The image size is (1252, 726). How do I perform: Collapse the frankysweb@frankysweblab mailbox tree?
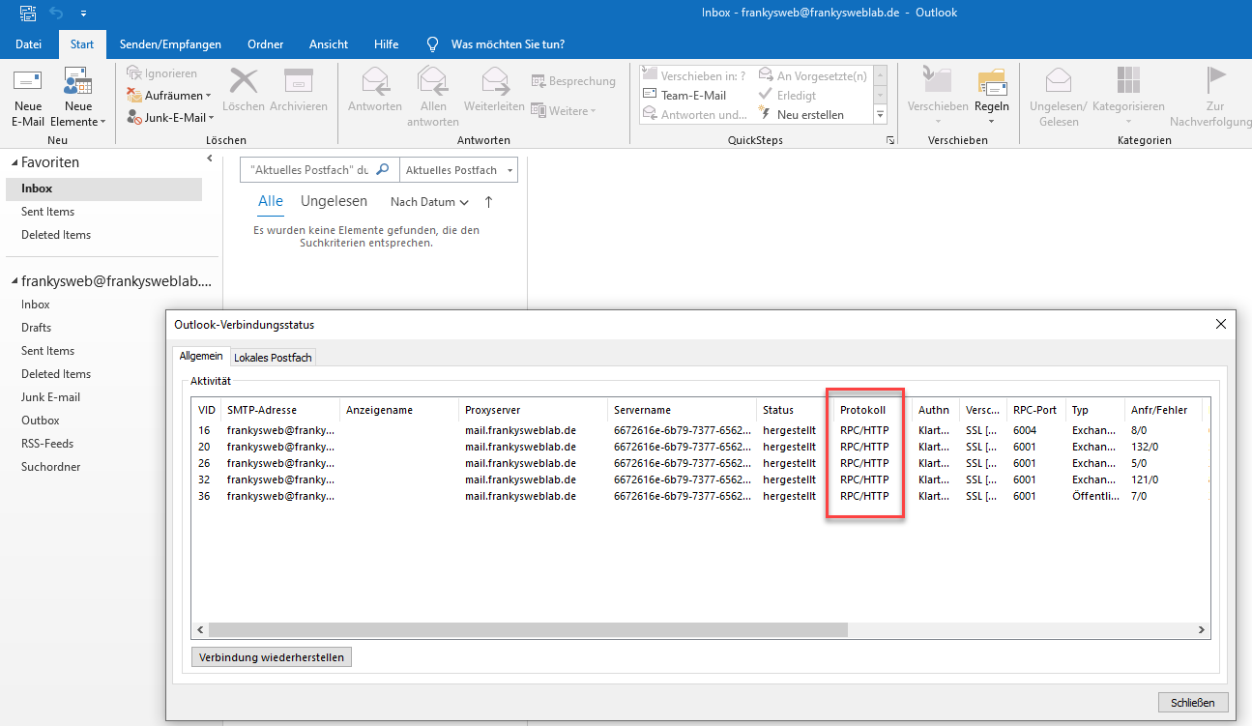[15, 281]
